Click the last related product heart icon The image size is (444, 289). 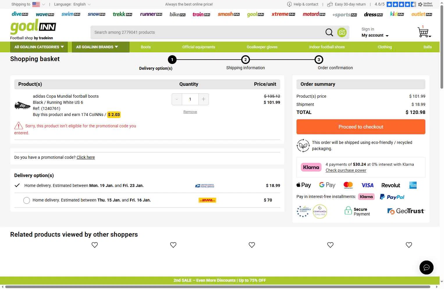click(x=409, y=245)
